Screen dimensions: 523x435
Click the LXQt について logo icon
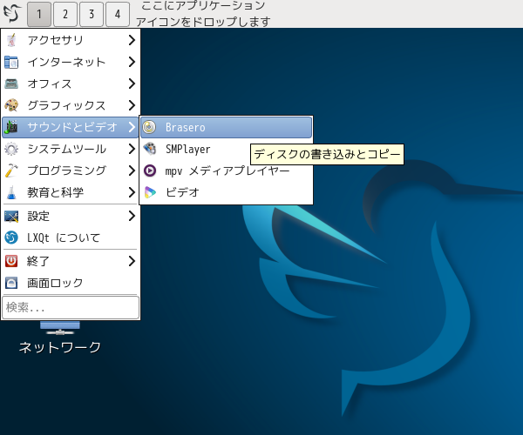point(11,238)
